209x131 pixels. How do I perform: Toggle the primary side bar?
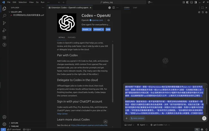pyautogui.click(x=188, y=2)
